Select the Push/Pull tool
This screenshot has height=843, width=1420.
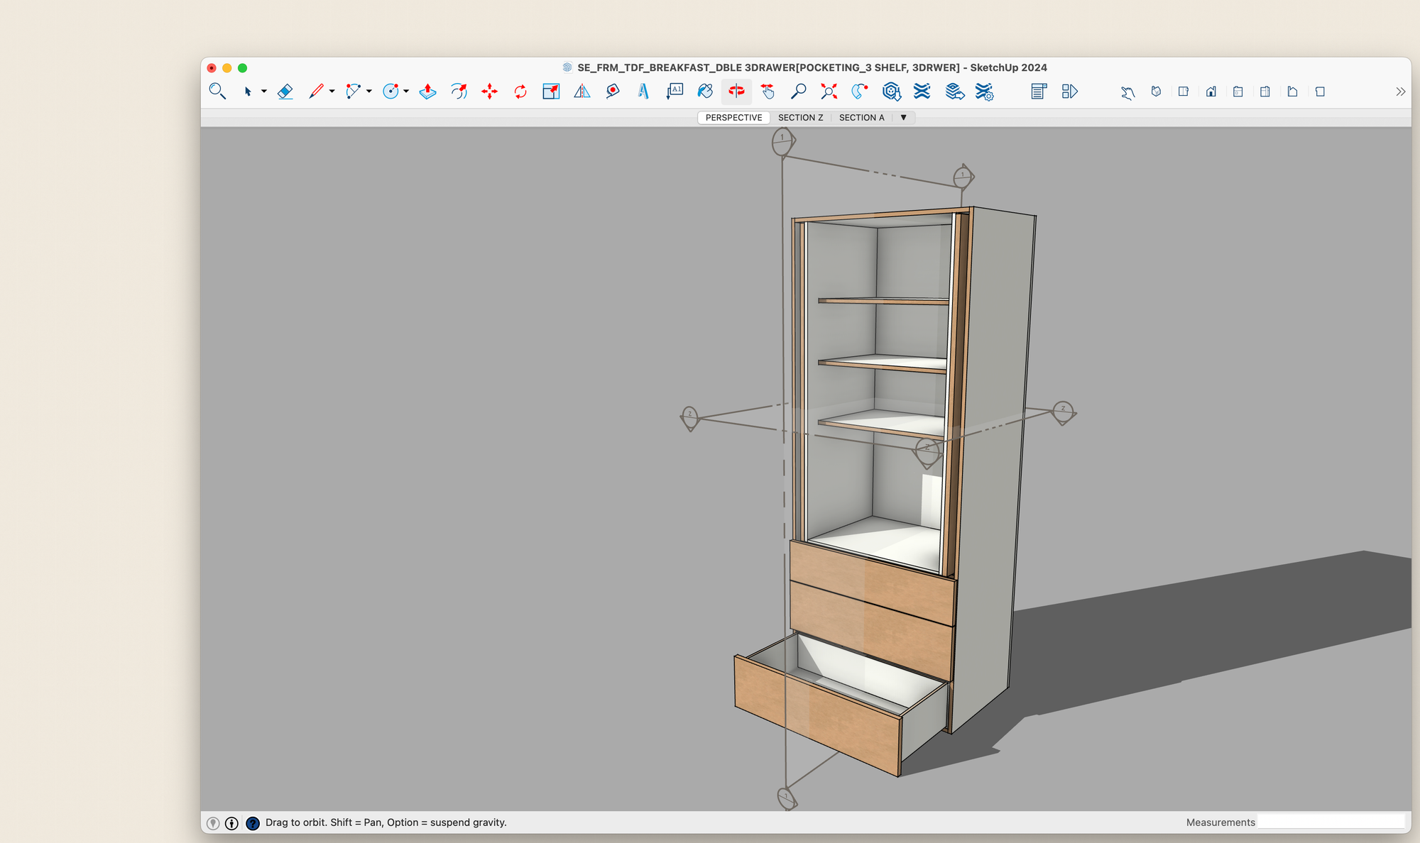(x=427, y=92)
